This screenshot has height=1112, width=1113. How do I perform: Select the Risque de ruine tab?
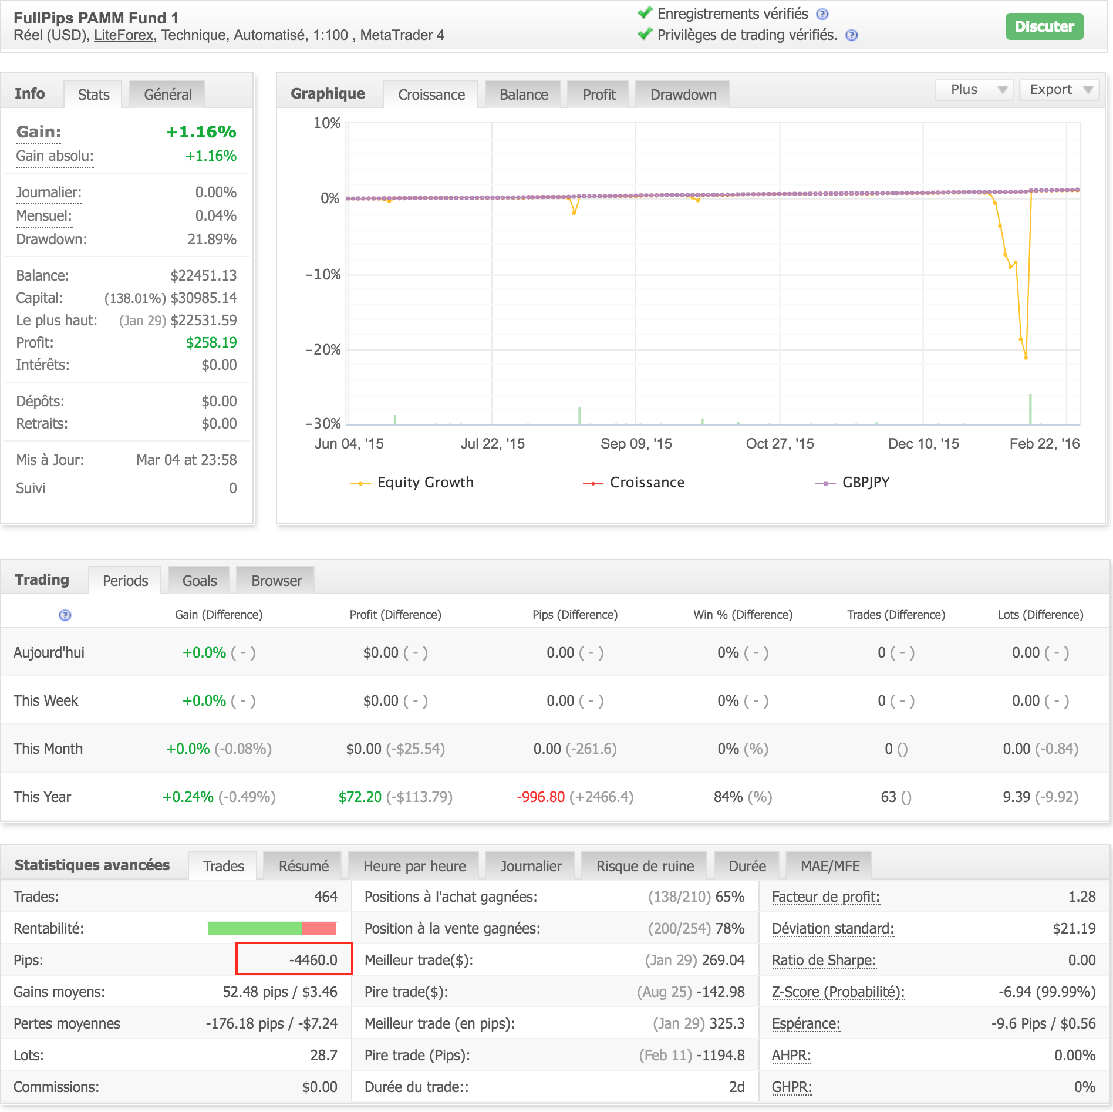tap(645, 866)
